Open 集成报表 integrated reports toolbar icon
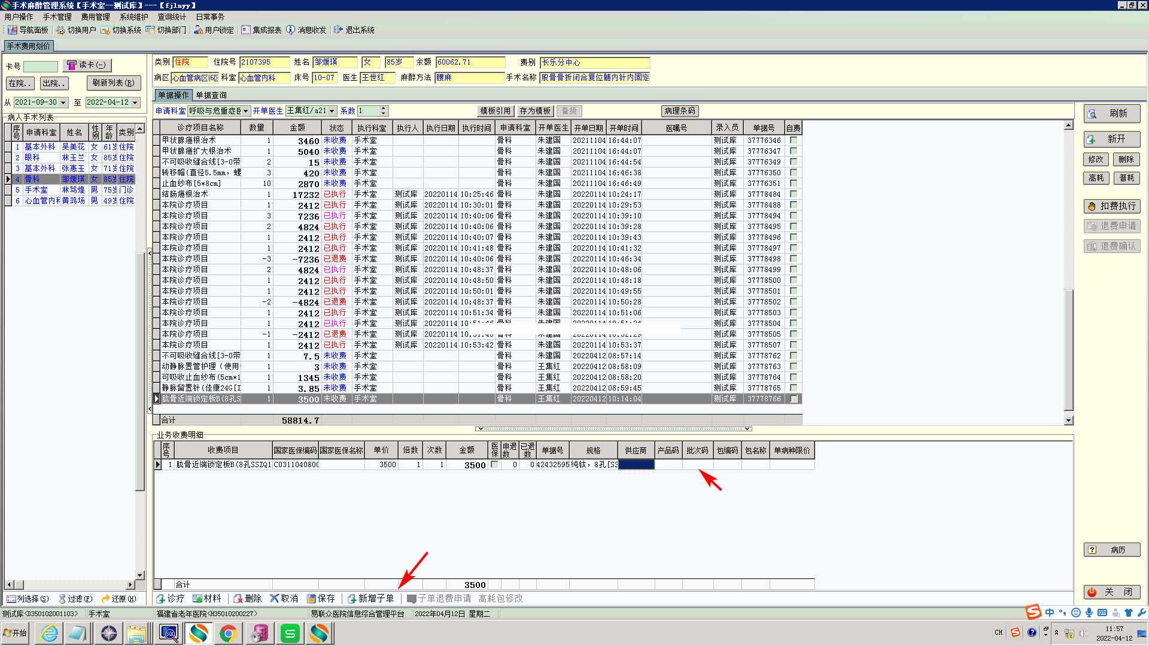 (246, 30)
